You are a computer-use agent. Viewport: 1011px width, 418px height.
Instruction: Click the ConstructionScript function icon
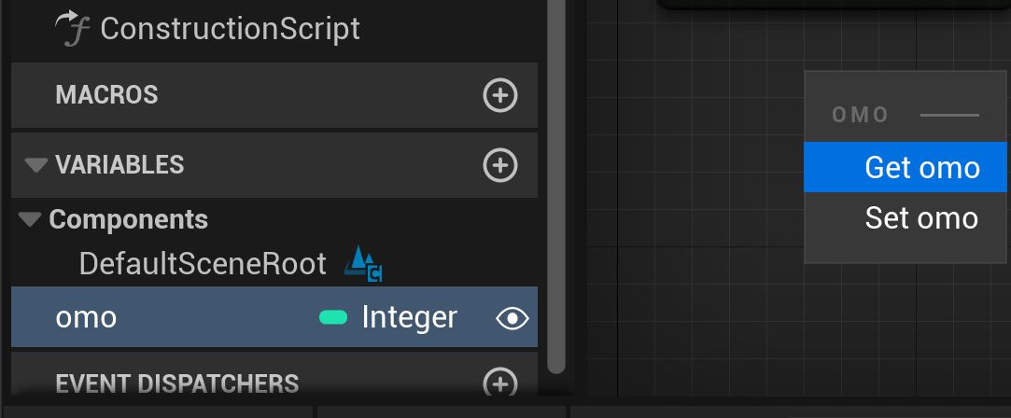pyautogui.click(x=72, y=29)
